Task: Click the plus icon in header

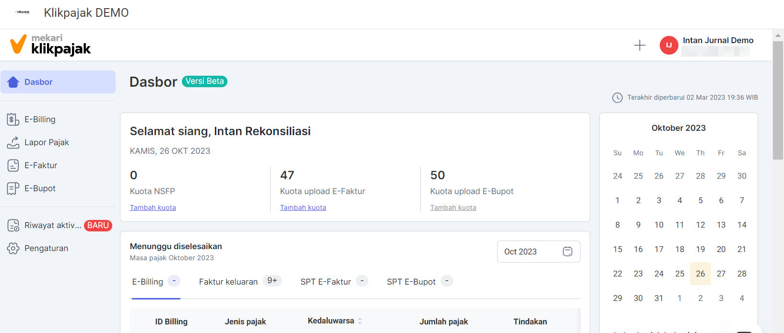Action: 640,46
